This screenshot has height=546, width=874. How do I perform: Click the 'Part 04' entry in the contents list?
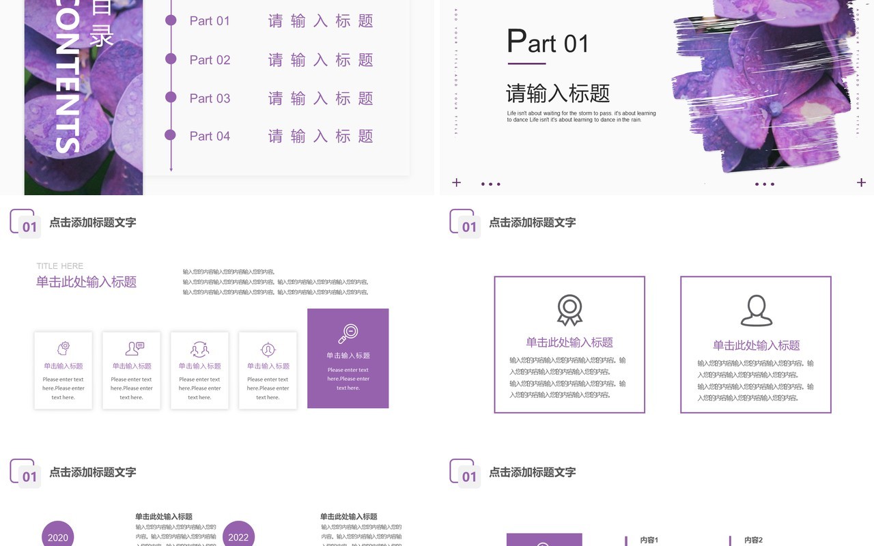click(x=210, y=136)
